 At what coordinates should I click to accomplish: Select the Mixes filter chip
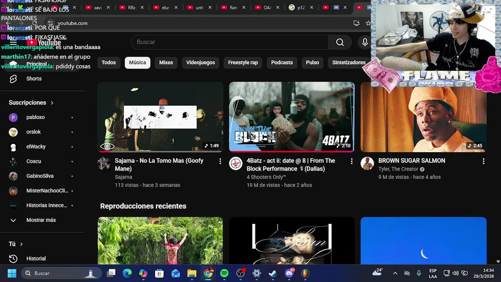(166, 63)
